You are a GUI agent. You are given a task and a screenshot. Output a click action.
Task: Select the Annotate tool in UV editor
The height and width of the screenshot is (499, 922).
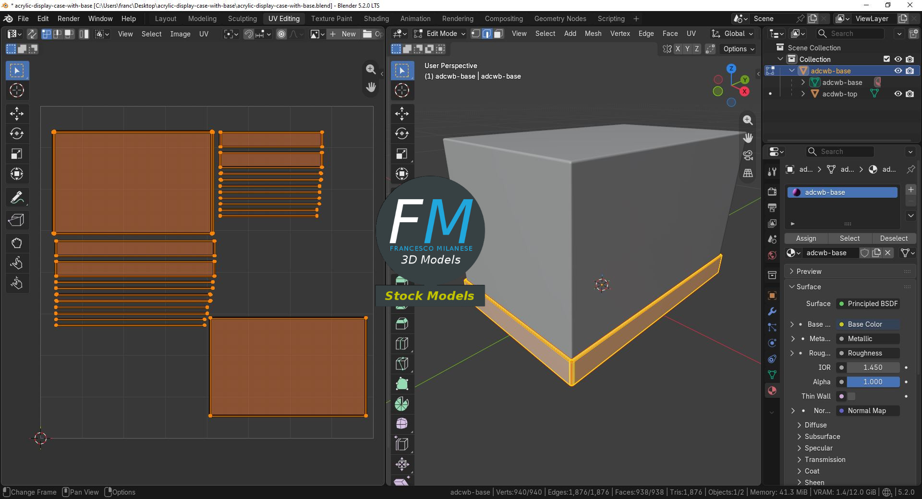coord(17,197)
